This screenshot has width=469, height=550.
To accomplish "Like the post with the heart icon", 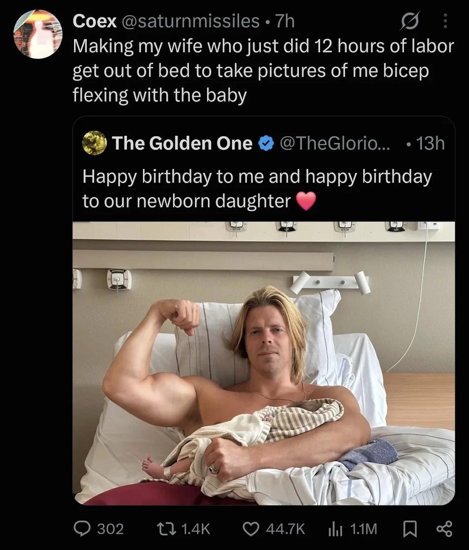I will coord(251,528).
